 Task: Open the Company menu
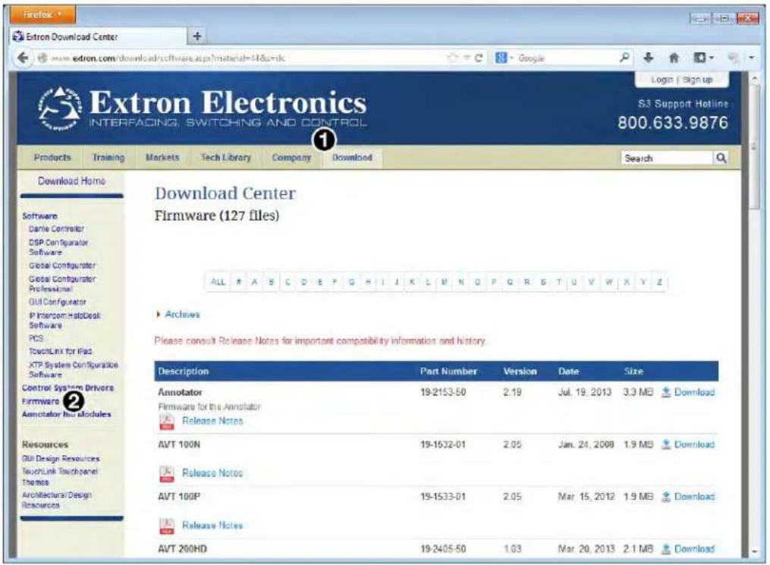click(x=291, y=158)
